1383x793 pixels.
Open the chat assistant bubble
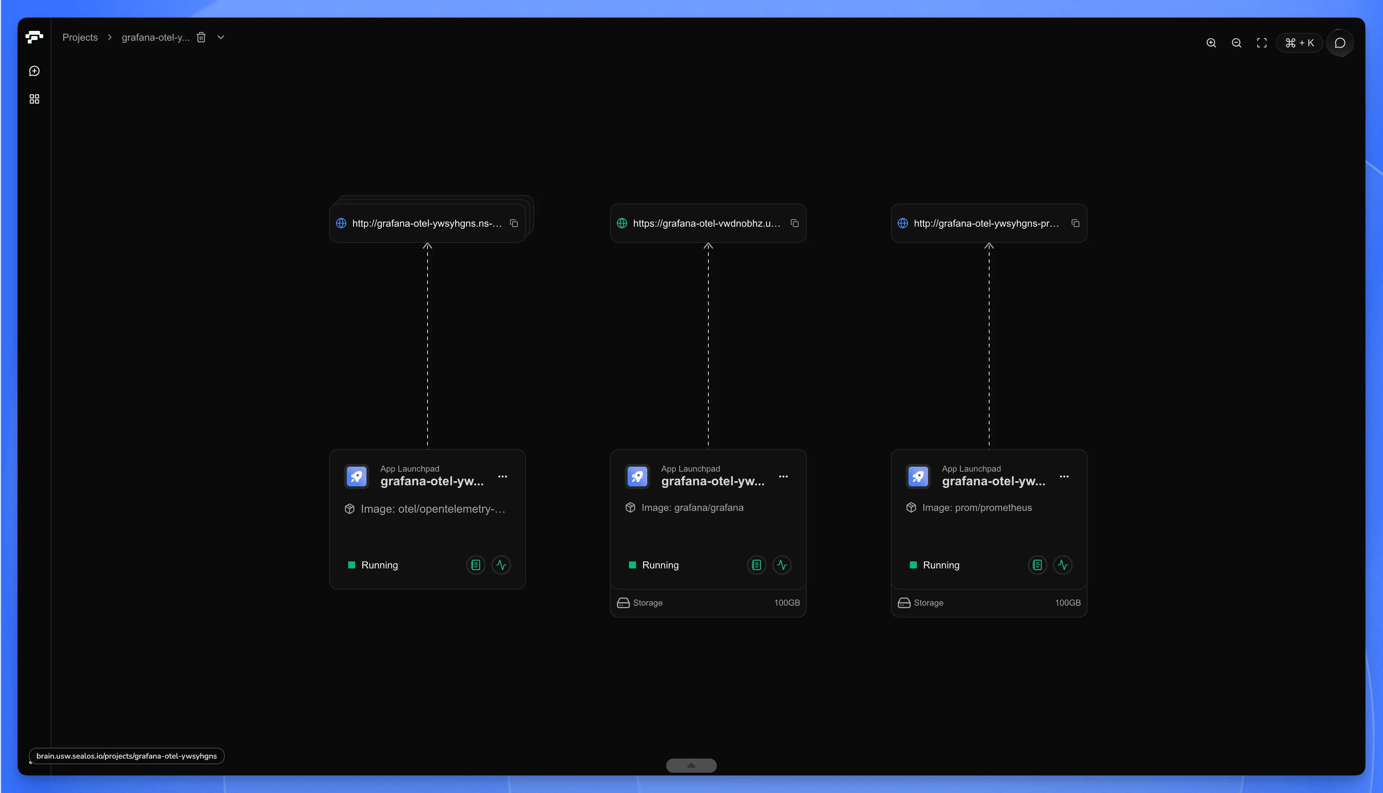1341,42
